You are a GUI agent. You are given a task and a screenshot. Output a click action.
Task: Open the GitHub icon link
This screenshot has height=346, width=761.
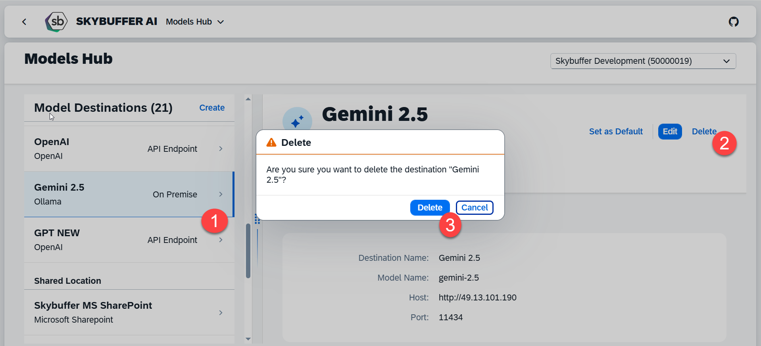coord(734,22)
